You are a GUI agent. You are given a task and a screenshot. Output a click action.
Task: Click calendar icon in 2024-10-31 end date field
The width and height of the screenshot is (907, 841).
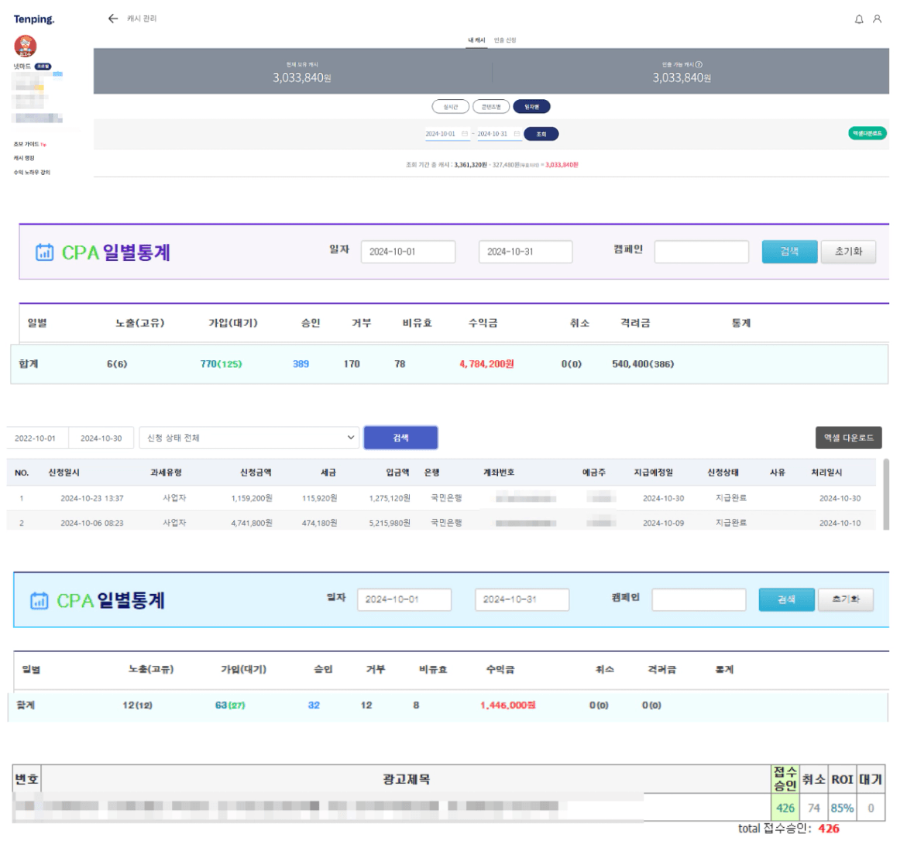coord(517,134)
